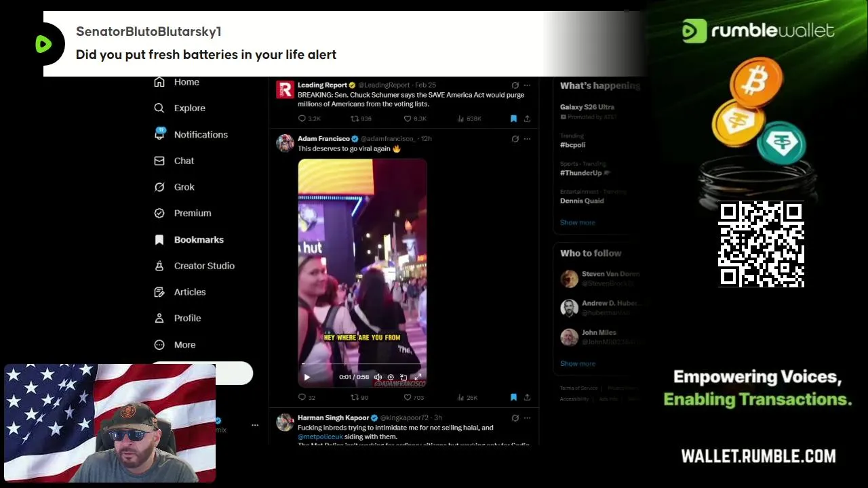Toggle picture-in-picture on the video
Image resolution: width=868 pixels, height=488 pixels.
click(x=403, y=377)
